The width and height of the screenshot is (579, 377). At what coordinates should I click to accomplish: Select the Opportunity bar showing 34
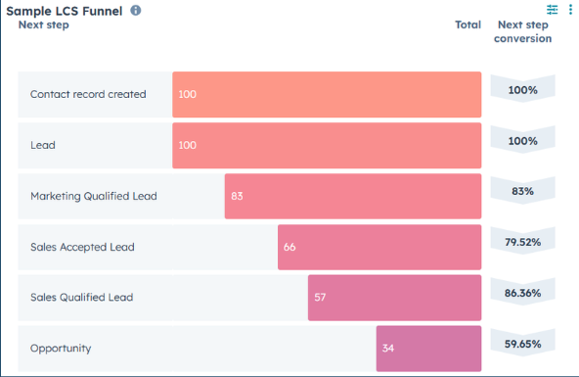[x=428, y=349]
